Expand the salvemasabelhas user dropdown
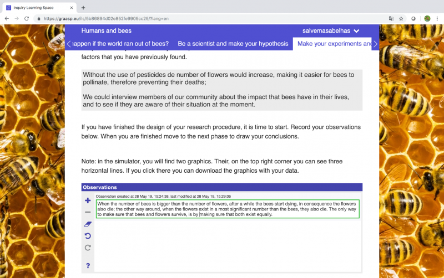444x278 pixels. click(x=331, y=31)
